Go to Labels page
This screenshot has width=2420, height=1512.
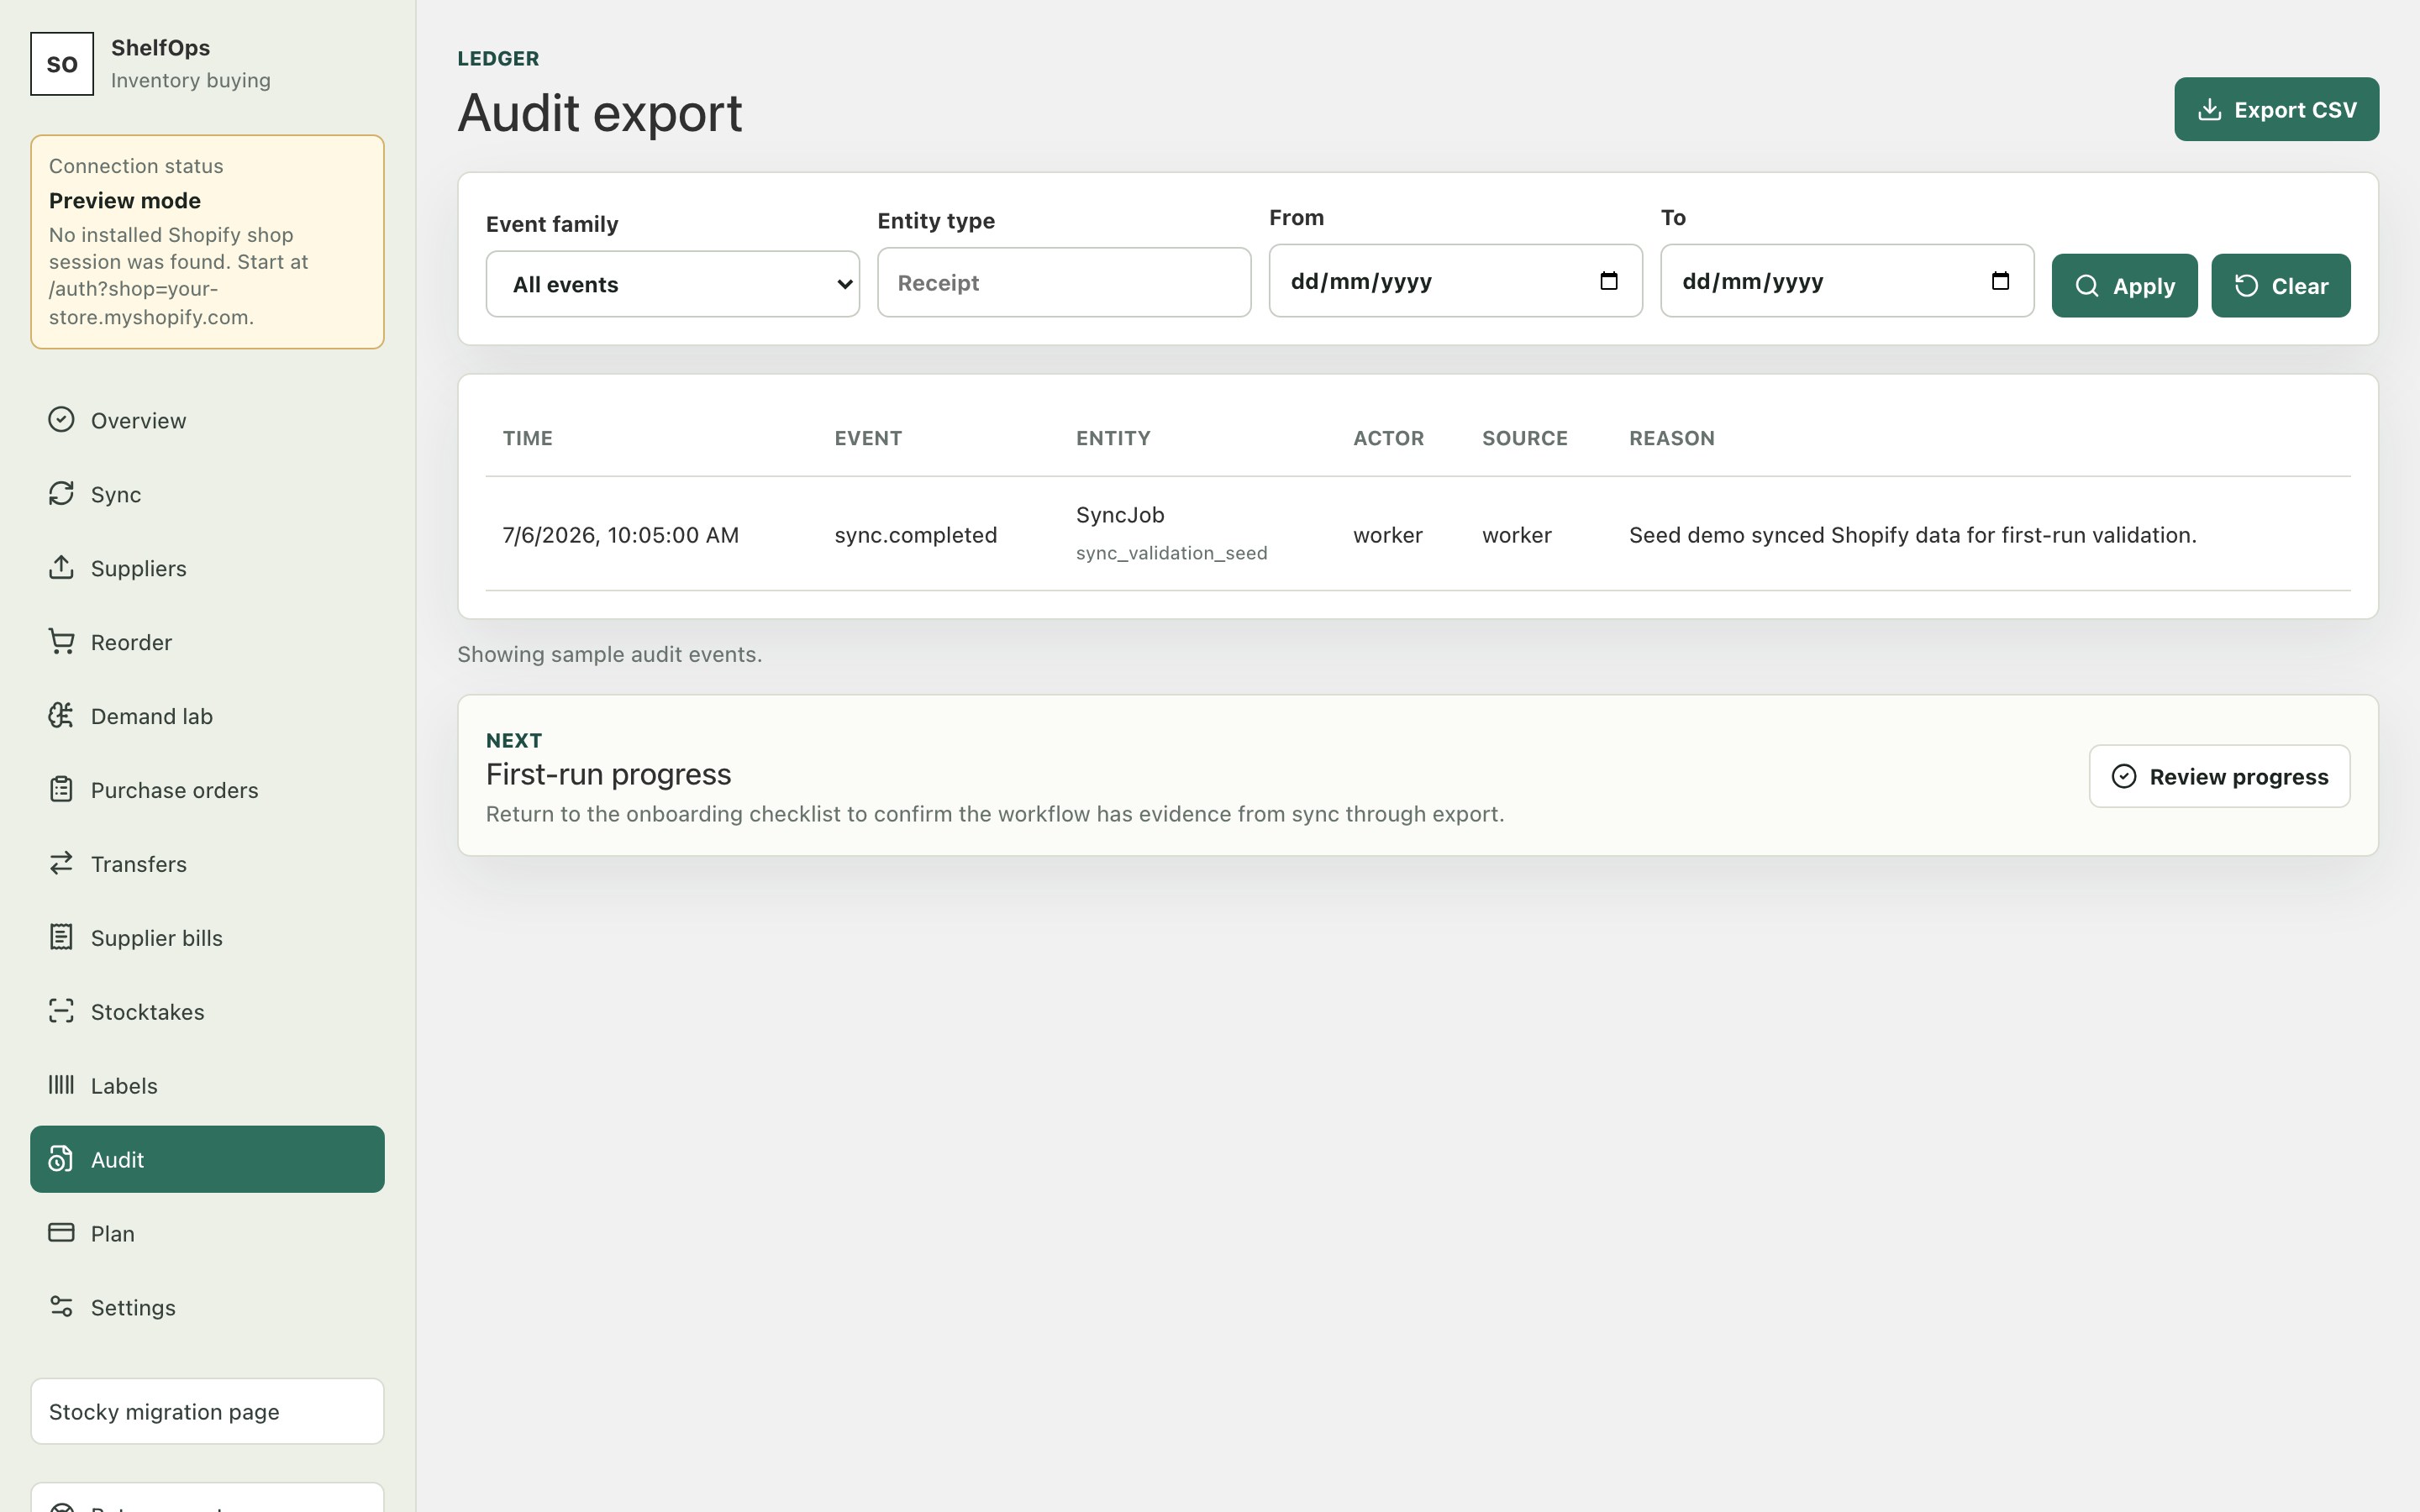tap(207, 1086)
